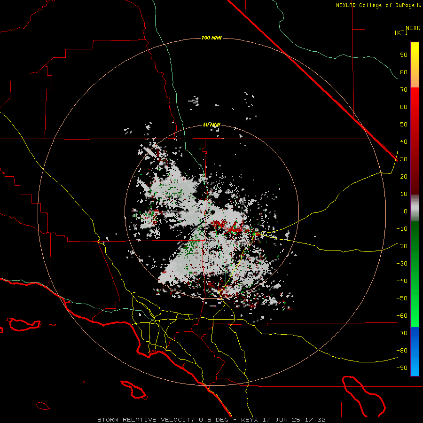Click the 50 value on velocity scale
This screenshot has height=423, width=423.
404,125
